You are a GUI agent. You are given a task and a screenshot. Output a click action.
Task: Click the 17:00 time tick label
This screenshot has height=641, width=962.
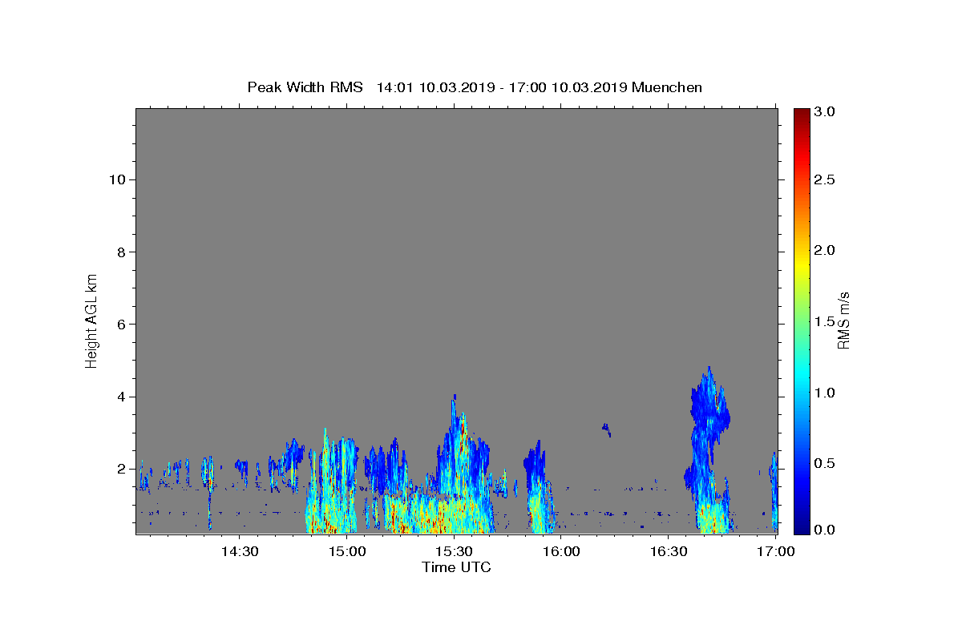(x=775, y=551)
